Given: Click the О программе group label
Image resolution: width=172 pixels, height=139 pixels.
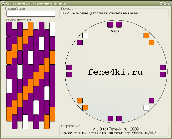Looking at the screenshot, I should 71,126.
